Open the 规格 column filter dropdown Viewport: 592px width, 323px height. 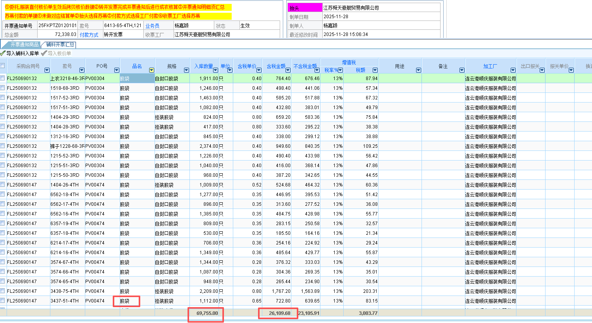[186, 70]
